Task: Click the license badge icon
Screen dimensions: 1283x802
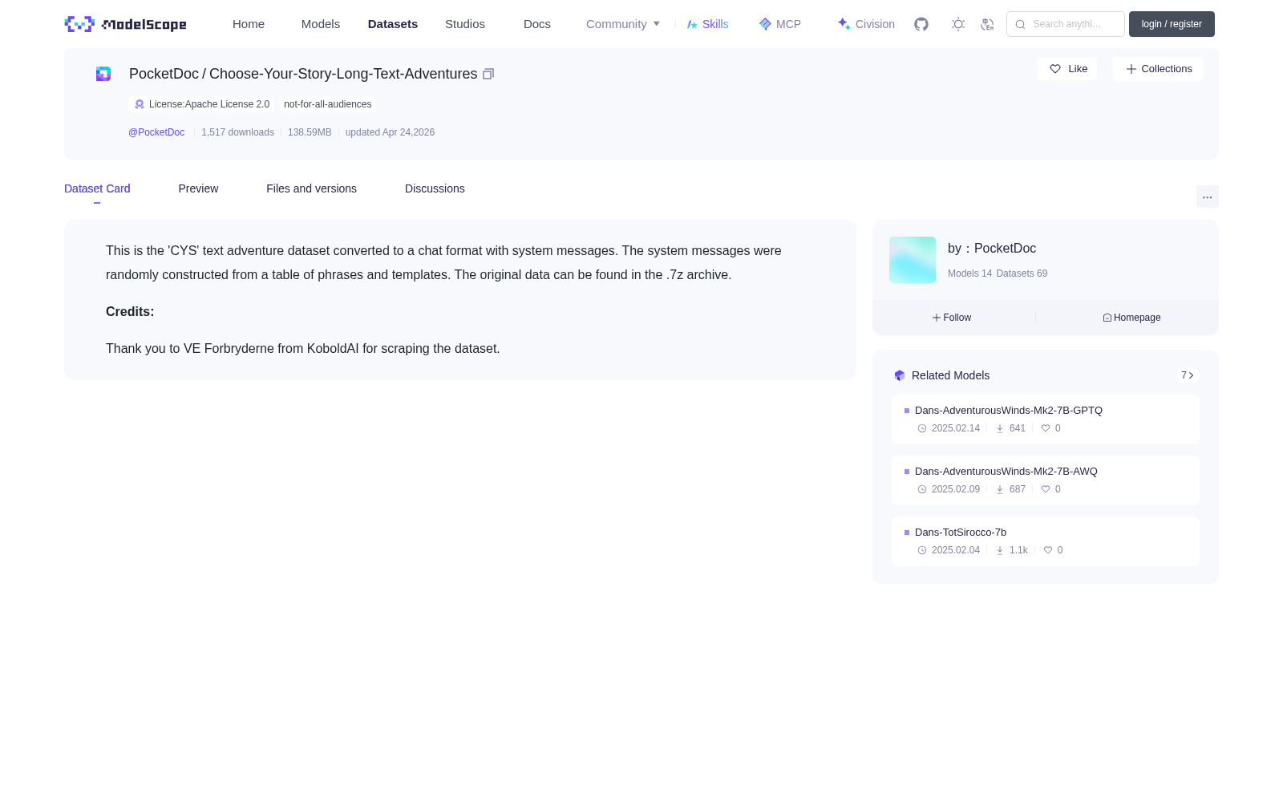Action: [140, 104]
